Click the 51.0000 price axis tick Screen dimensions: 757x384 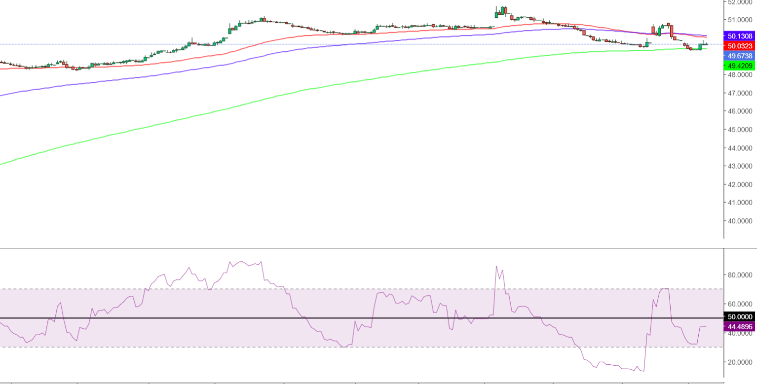click(x=740, y=20)
